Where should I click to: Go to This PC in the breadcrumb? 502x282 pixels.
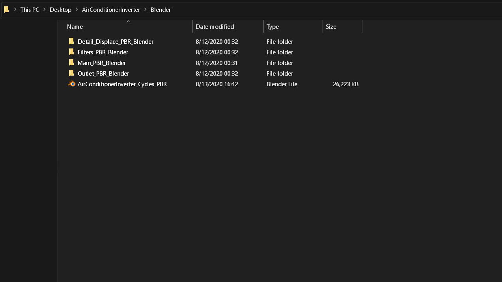pos(30,9)
